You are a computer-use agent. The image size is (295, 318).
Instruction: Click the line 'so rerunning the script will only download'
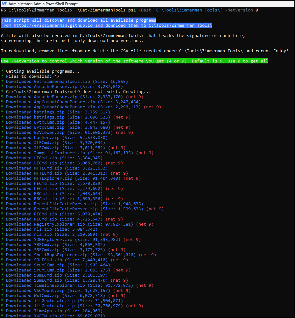(72, 40)
